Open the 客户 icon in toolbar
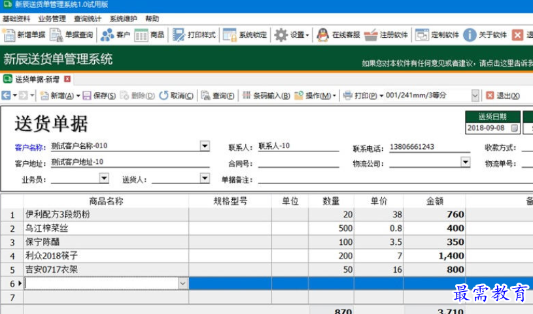The image size is (533, 314). point(115,35)
